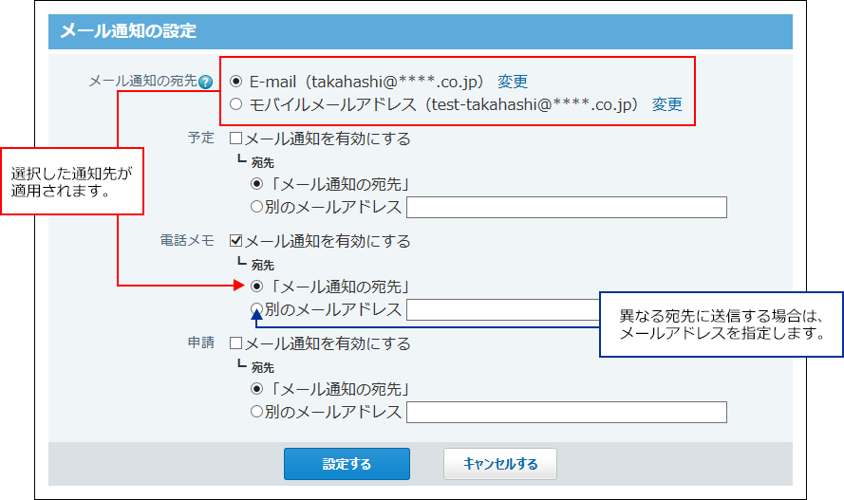844x500 pixels.
Task: Uncheck mail notification checkbox for 電話メモ
Action: coord(236,241)
